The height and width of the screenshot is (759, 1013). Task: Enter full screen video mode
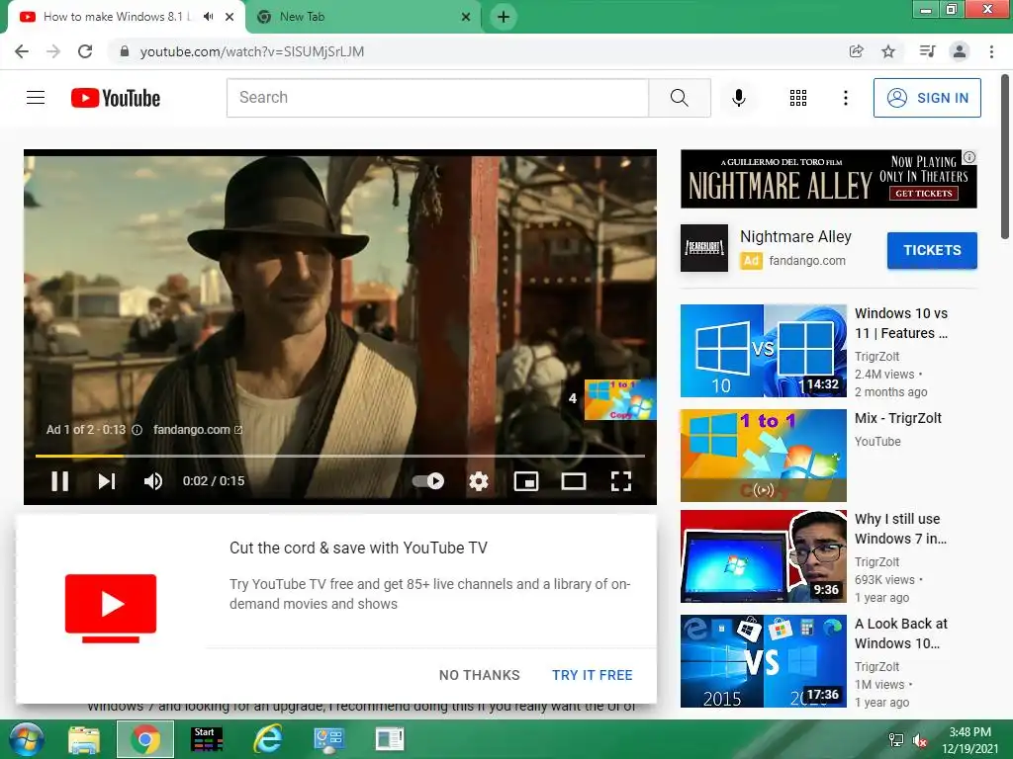pyautogui.click(x=621, y=481)
